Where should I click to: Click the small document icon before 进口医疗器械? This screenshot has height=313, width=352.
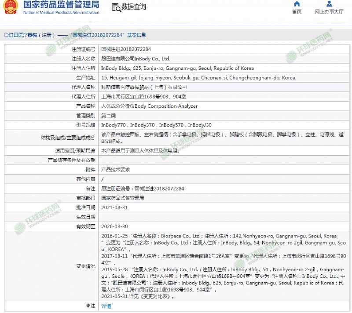click(6, 35)
